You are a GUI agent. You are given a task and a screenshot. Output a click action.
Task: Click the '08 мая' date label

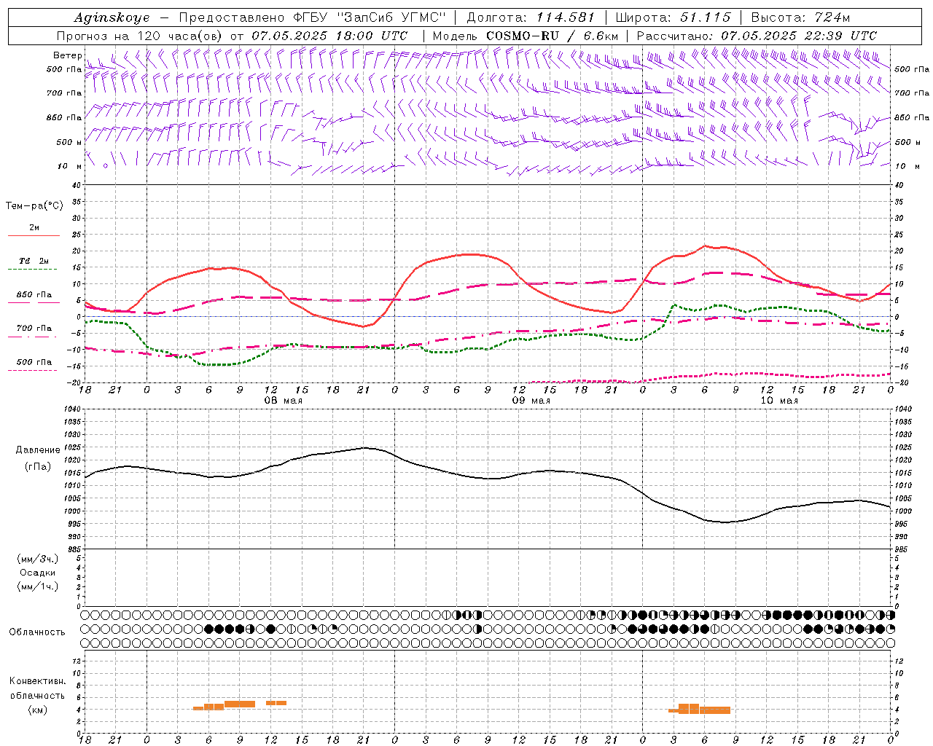pyautogui.click(x=283, y=401)
